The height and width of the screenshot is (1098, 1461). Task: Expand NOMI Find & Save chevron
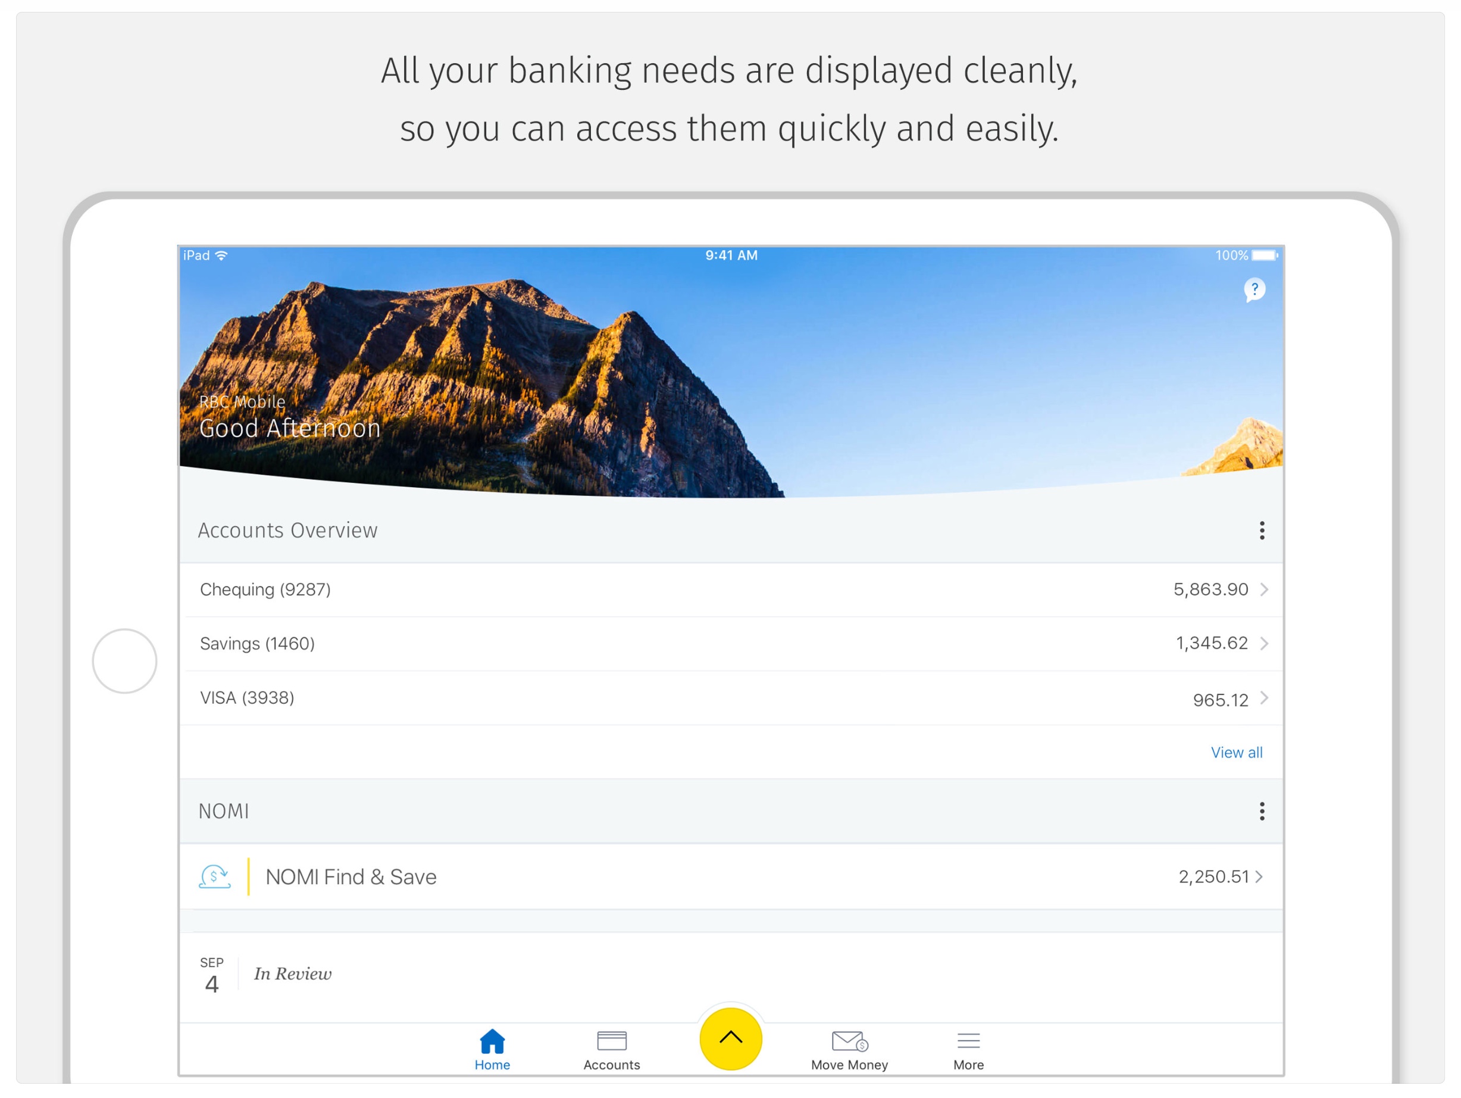pyautogui.click(x=1259, y=876)
